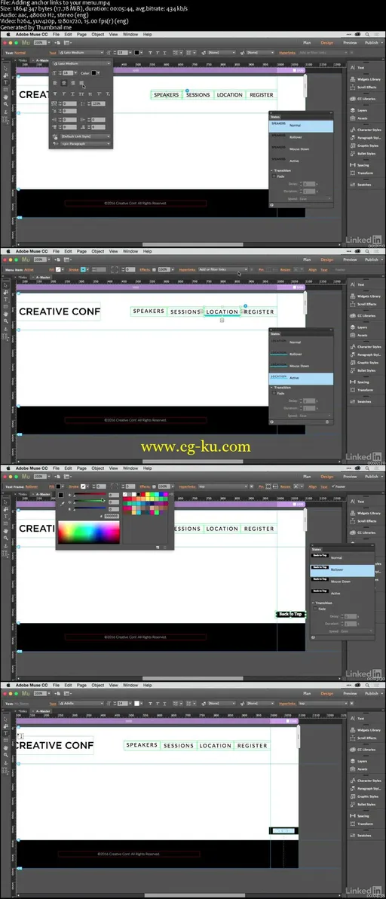Select Mouse Down state in SPEAKERS States panel
The height and width of the screenshot is (899, 386).
point(301,149)
